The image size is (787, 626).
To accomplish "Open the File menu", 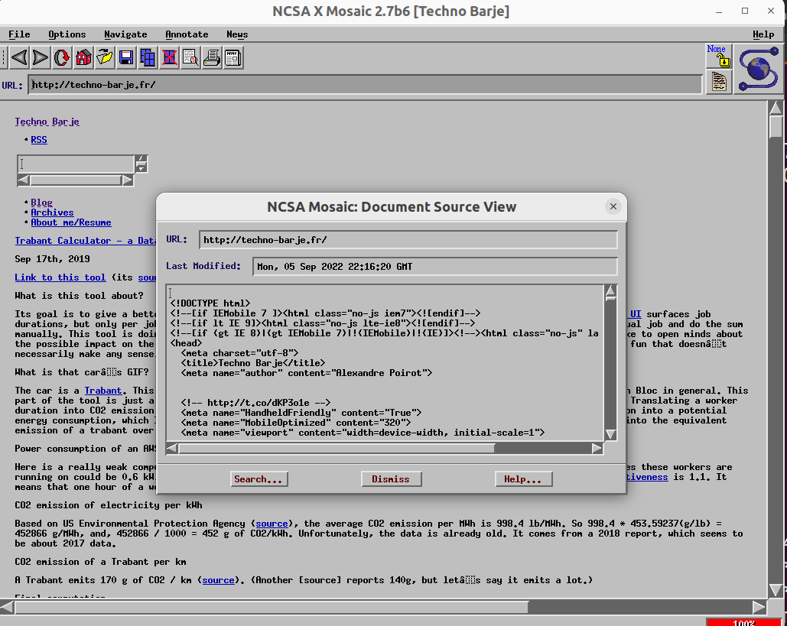I will coord(19,34).
